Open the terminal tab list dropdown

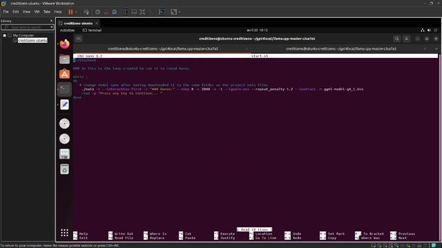(436, 49)
